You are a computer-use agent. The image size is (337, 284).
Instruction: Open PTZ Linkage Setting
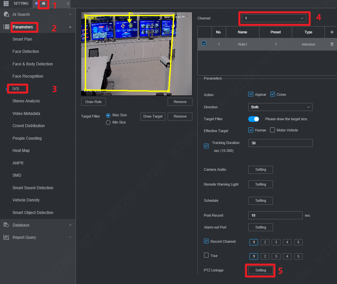coord(260,270)
